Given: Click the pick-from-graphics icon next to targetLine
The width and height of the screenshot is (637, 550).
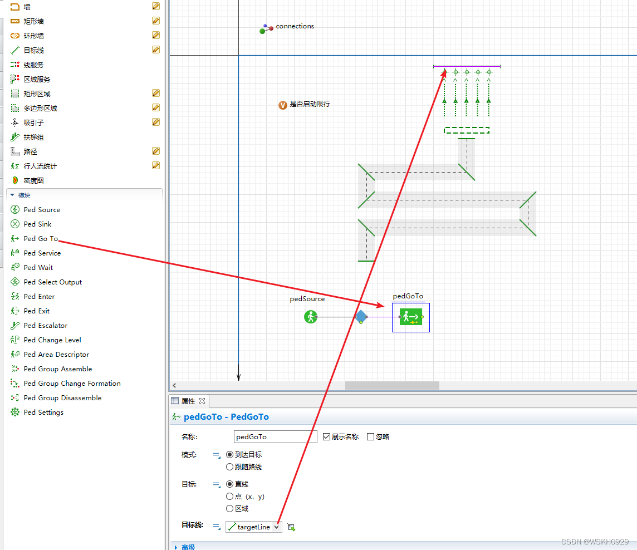Looking at the screenshot, I should 291,527.
